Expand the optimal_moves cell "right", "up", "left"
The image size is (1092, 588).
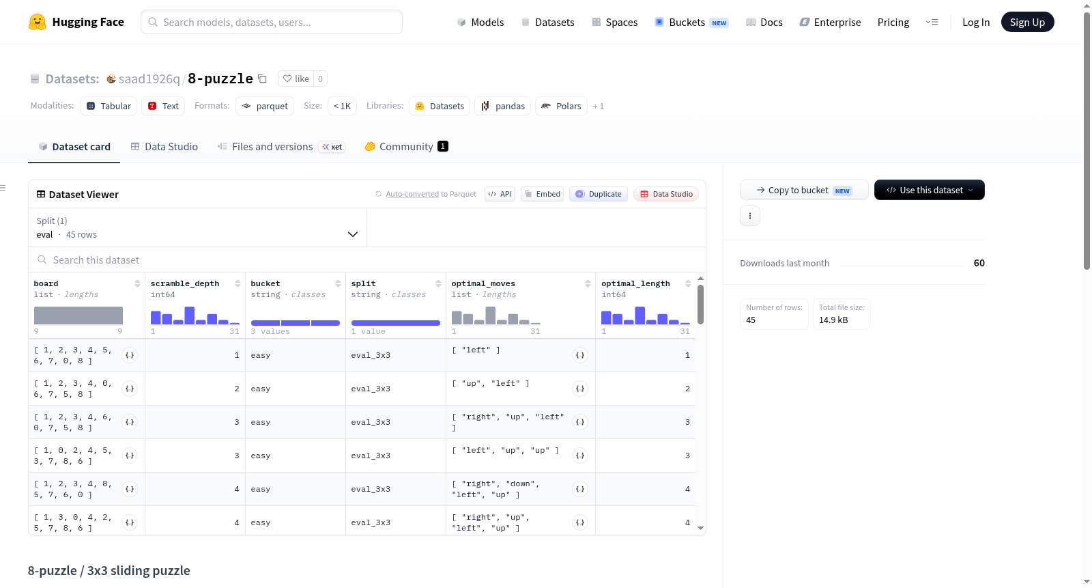click(580, 422)
